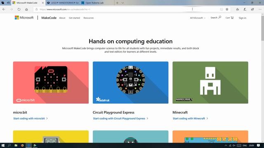Open File Explorer from taskbar
The width and height of the screenshot is (264, 148).
tap(16, 146)
